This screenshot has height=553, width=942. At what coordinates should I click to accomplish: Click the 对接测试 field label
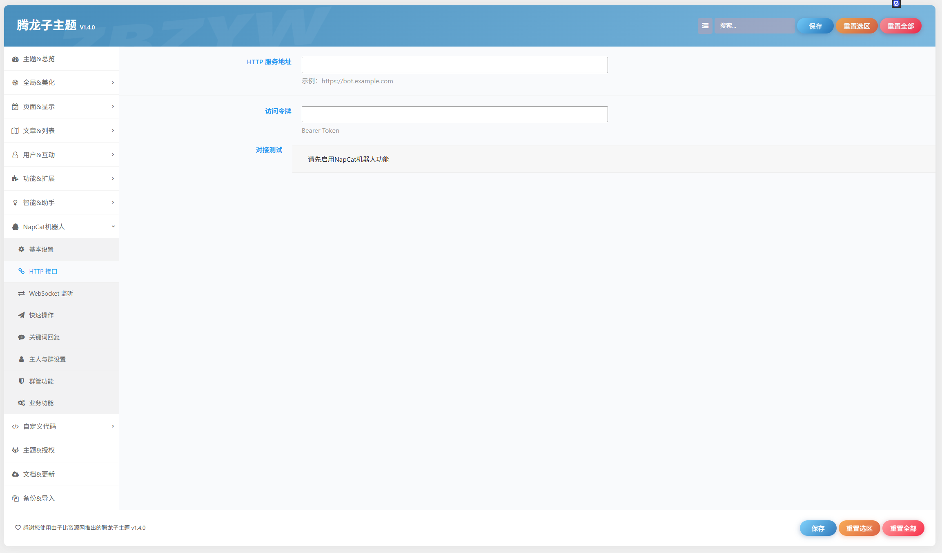click(269, 150)
